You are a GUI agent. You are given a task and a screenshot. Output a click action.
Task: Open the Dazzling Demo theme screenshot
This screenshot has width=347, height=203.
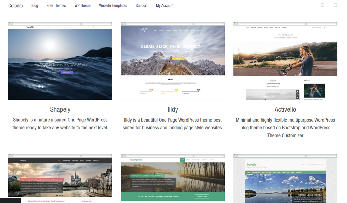pyautogui.click(x=173, y=178)
